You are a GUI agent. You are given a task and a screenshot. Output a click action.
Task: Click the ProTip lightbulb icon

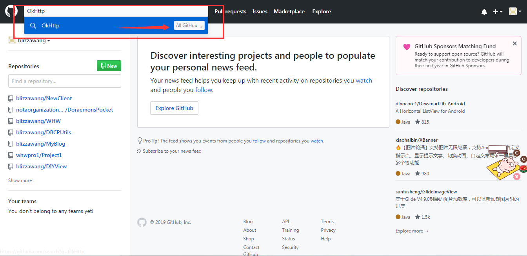pos(140,141)
